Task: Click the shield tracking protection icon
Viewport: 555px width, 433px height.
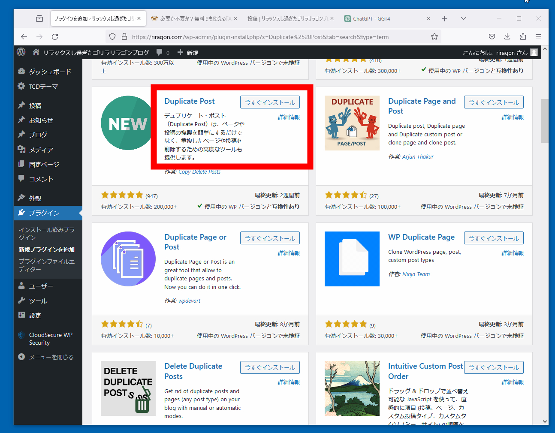Action: tap(112, 37)
